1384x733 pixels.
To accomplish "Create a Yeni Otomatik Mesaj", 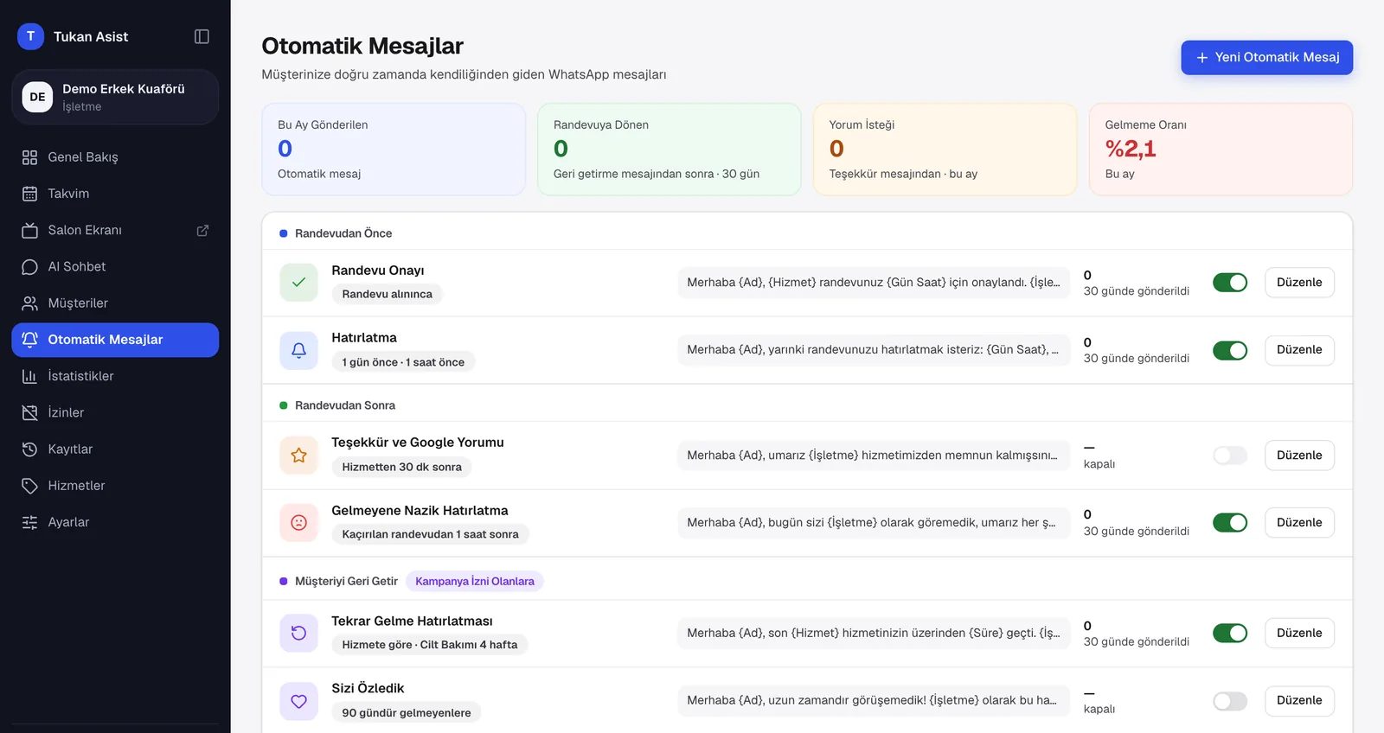I will [1266, 57].
